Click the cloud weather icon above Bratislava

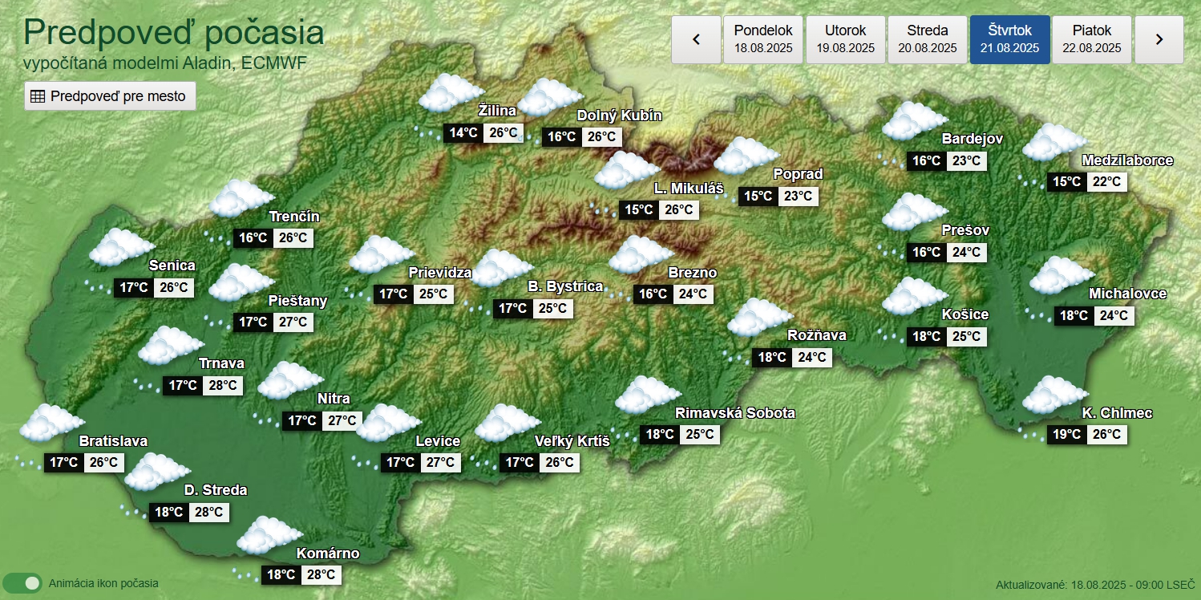(x=52, y=423)
